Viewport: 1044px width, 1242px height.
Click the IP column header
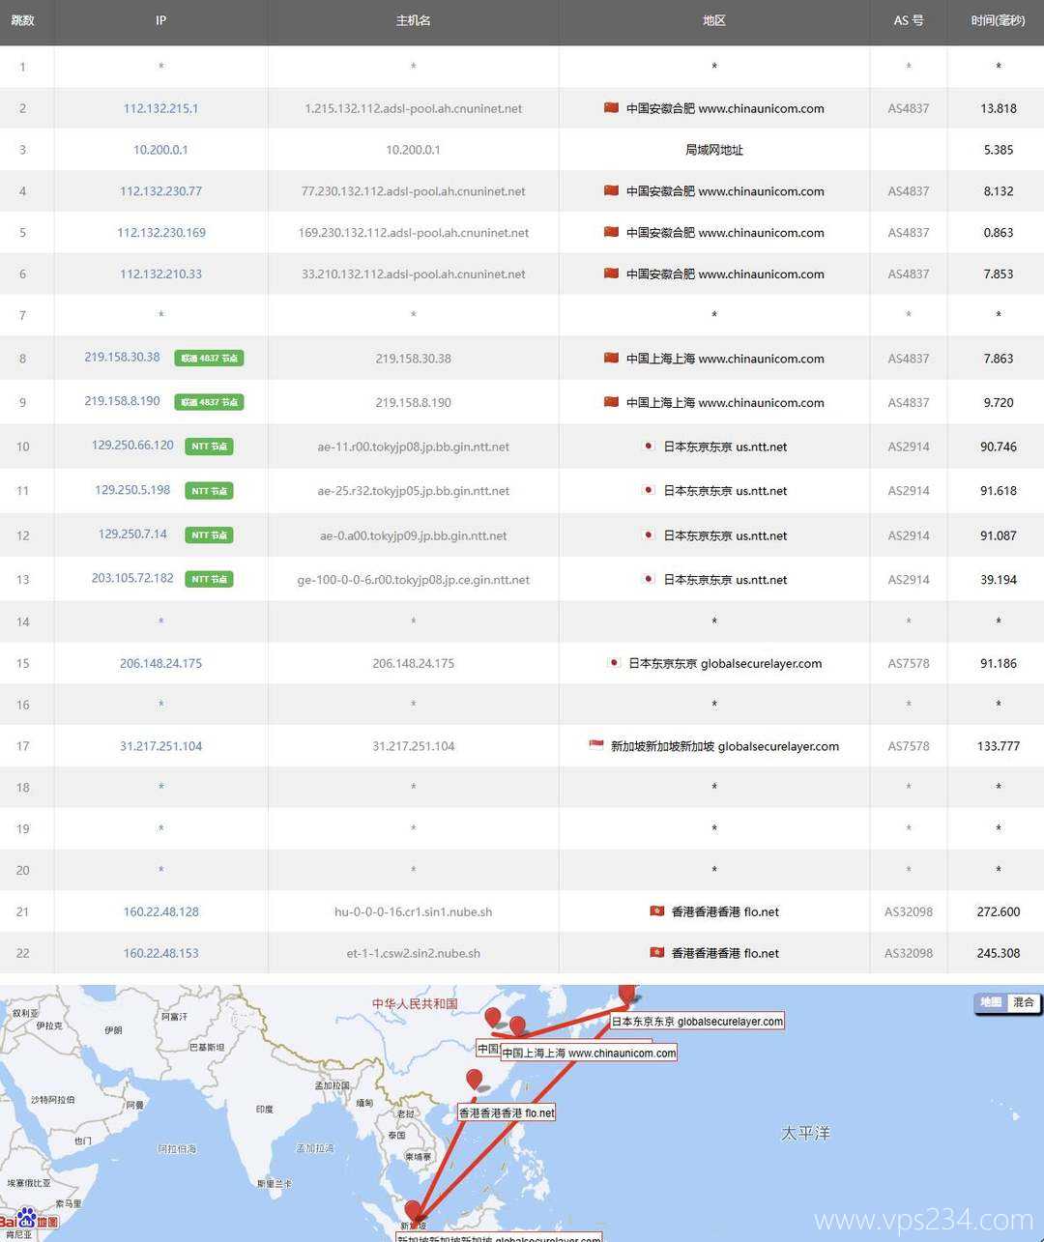click(160, 20)
